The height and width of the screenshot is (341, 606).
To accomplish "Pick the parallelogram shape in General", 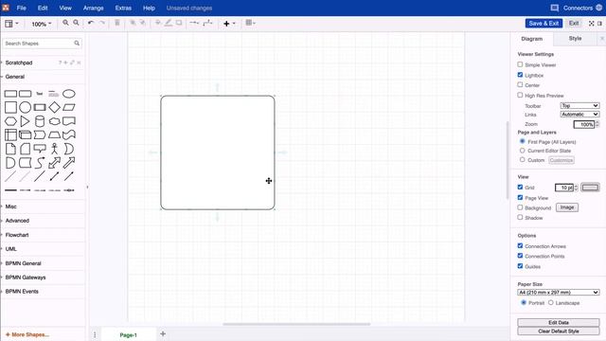I will tap(69, 107).
